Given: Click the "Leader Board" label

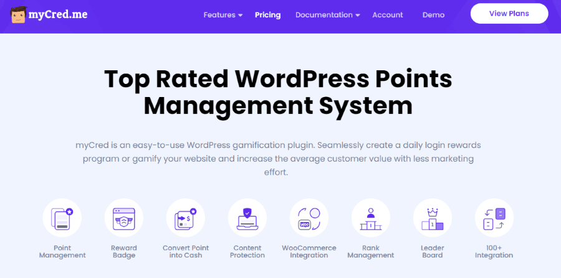Looking at the screenshot, I should (x=433, y=252).
